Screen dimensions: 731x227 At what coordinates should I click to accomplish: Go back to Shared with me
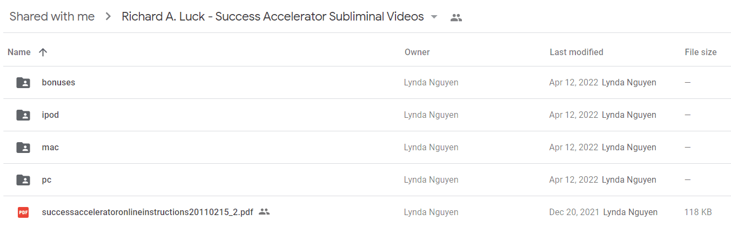(52, 17)
